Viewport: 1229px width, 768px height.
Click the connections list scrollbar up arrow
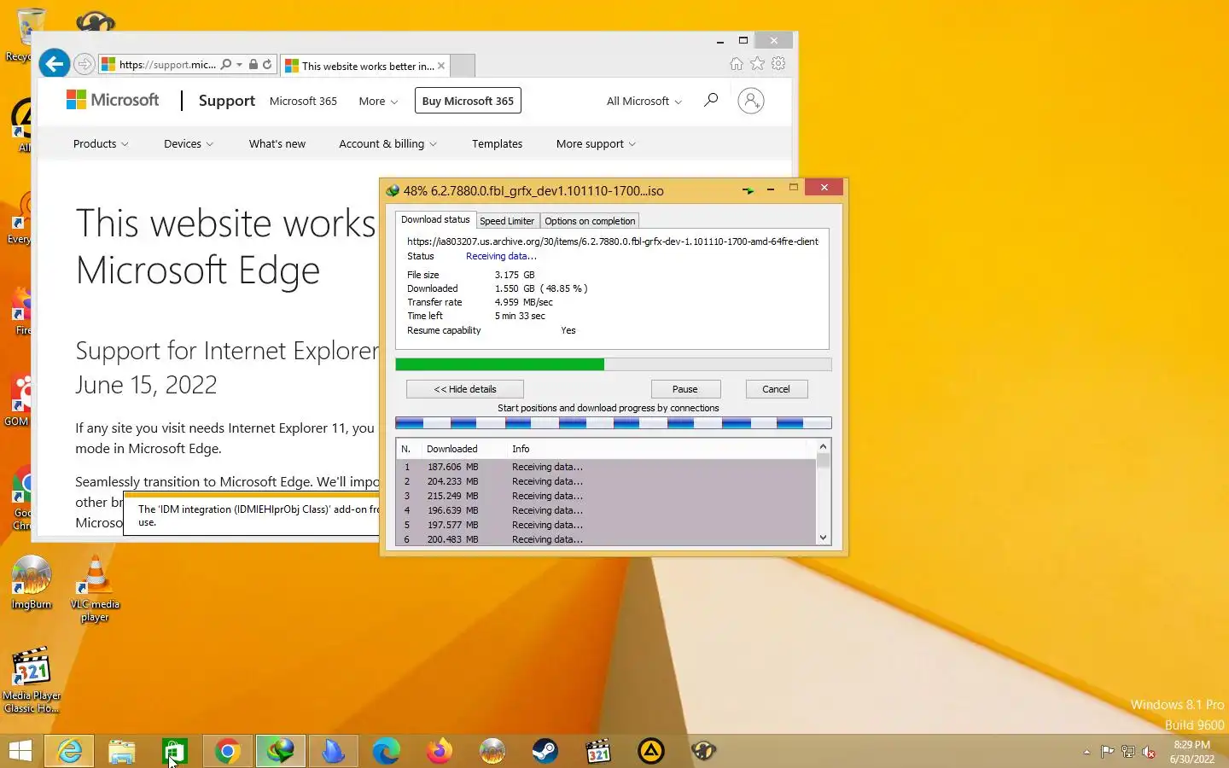click(823, 446)
